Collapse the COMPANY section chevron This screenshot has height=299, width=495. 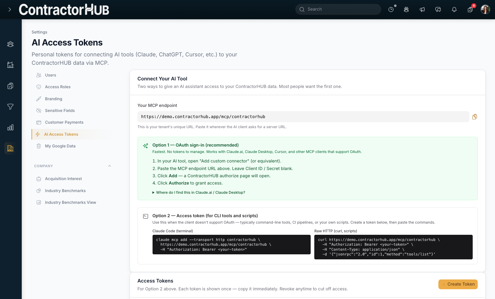click(110, 166)
